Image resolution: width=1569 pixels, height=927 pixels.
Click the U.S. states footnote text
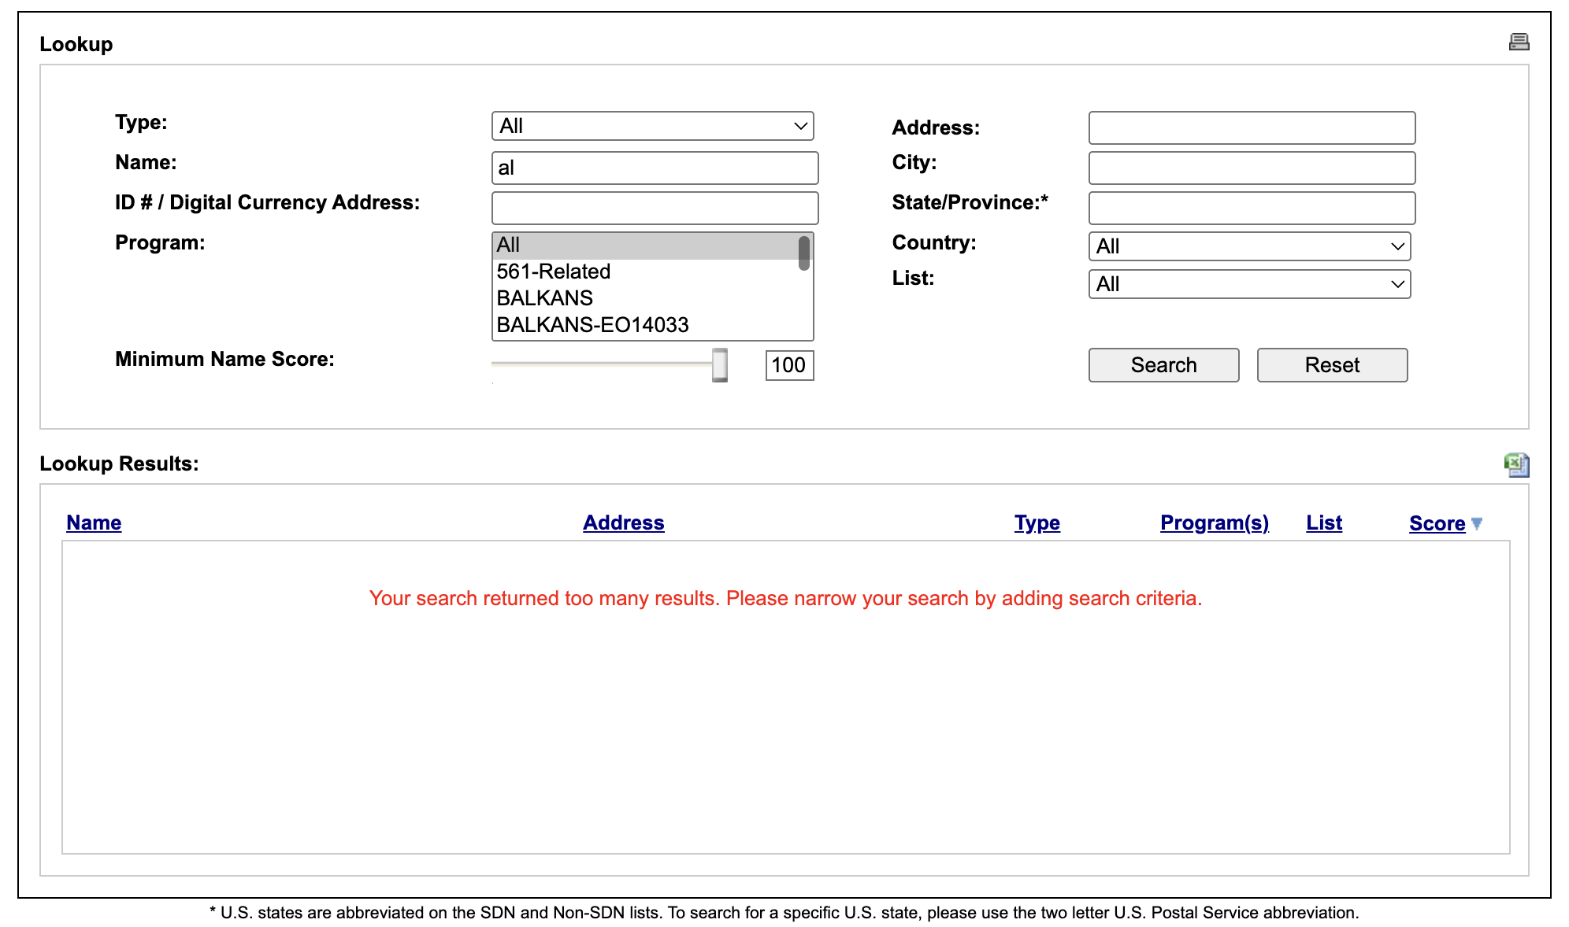coord(784,913)
